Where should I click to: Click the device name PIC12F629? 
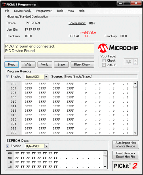point(33,23)
